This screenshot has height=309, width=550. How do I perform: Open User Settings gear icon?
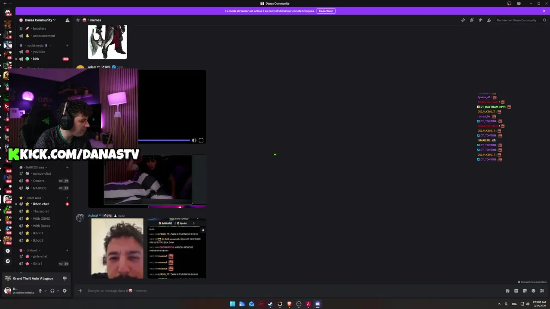[64, 291]
